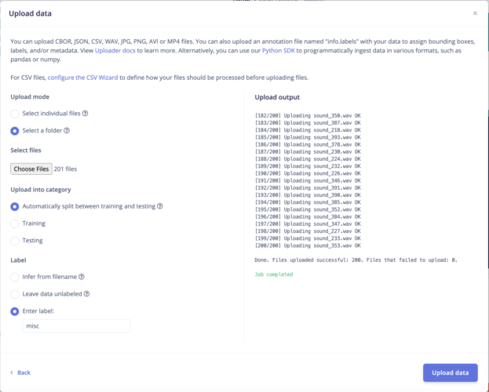Go back using the Back link

pyautogui.click(x=20, y=372)
